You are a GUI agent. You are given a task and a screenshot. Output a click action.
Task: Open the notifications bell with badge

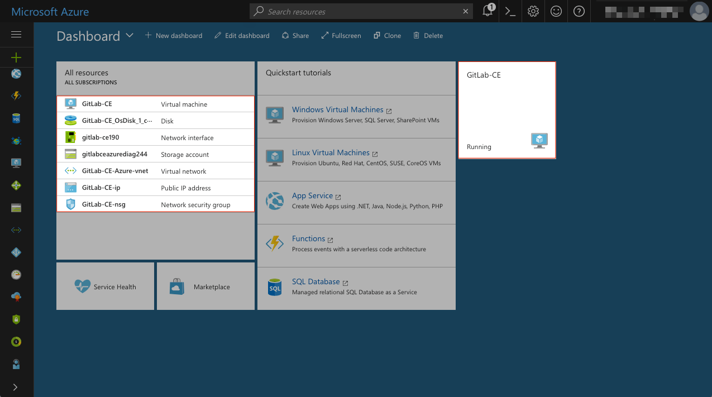(486, 11)
